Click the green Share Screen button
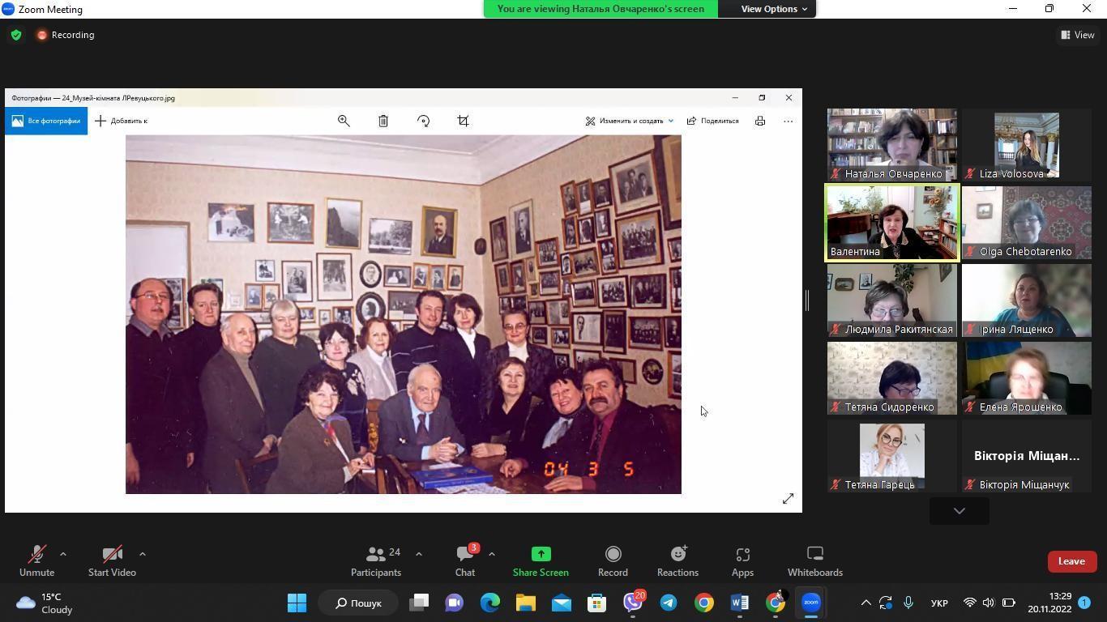The height and width of the screenshot is (622, 1107). point(541,560)
